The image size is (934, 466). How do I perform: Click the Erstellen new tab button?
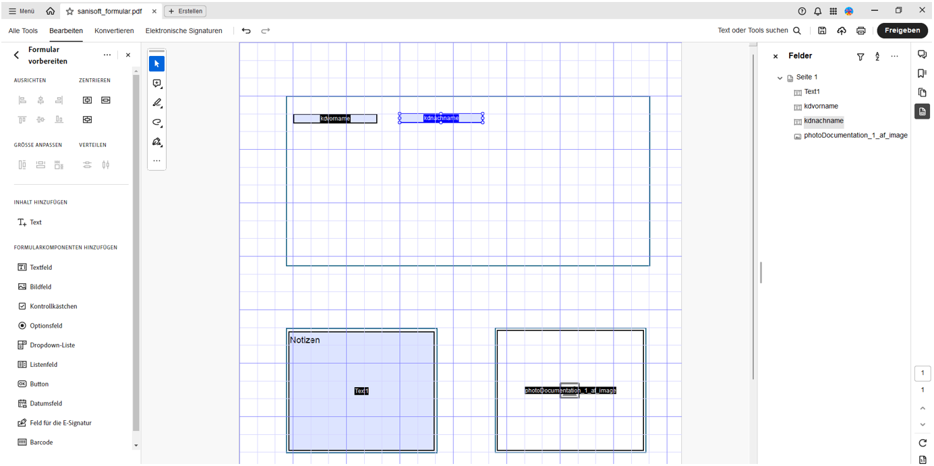point(185,11)
